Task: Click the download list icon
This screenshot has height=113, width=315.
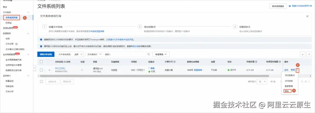Action: pyautogui.click(x=302, y=54)
